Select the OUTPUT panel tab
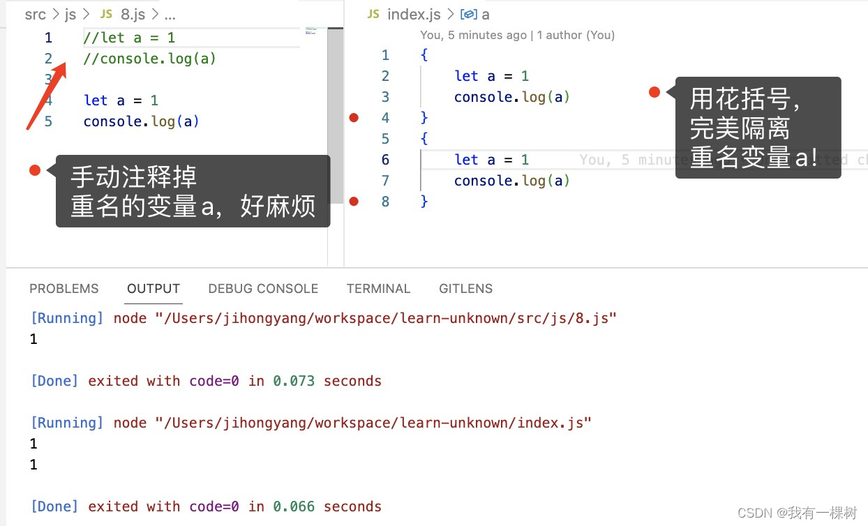The image size is (868, 526). (154, 289)
